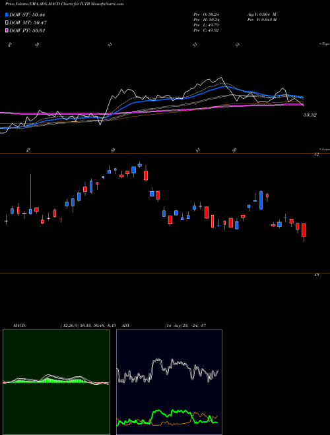Click the 'Pre V: 0.043 M' value

[x=261, y=20]
